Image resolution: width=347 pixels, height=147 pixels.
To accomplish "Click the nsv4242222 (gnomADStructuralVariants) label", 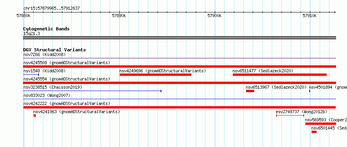I will click(x=67, y=103).
